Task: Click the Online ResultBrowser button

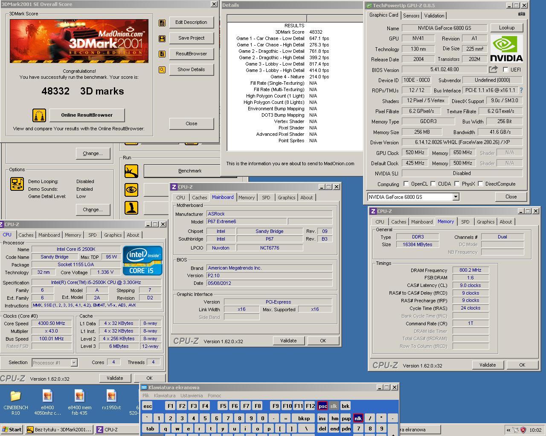Action: [x=87, y=115]
